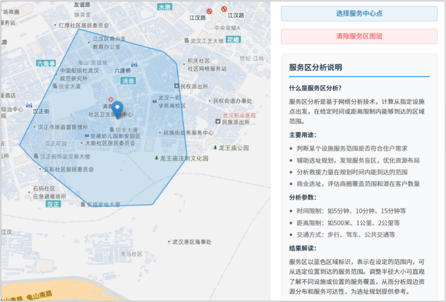The height and width of the screenshot is (302, 446).
Task: Click the icon next to 民族派出所
Action: click(218, 122)
